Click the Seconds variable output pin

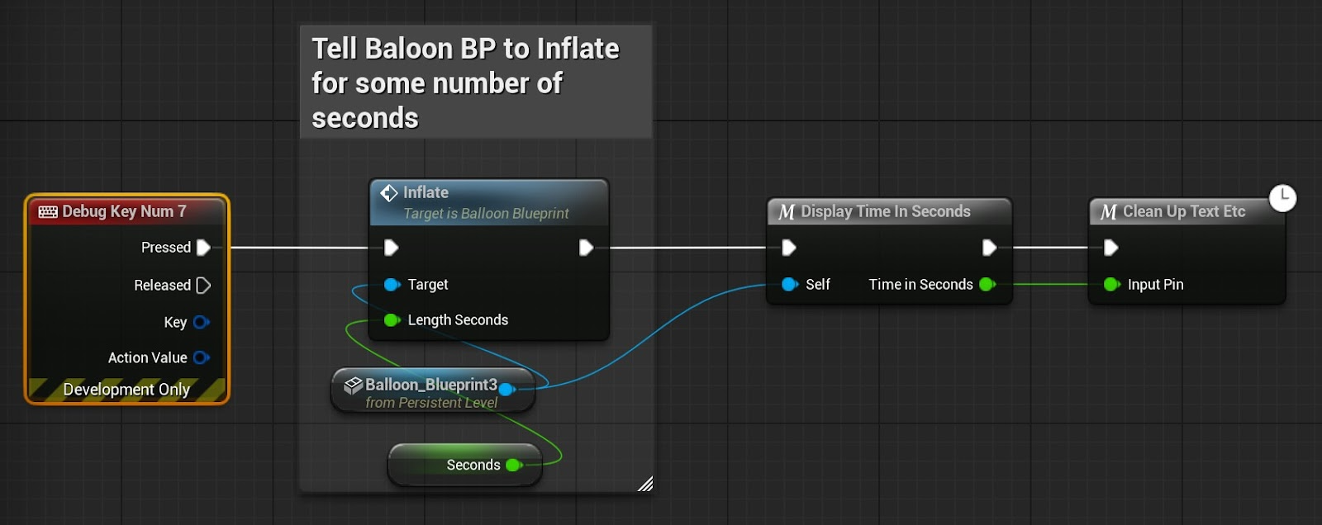[x=513, y=466]
